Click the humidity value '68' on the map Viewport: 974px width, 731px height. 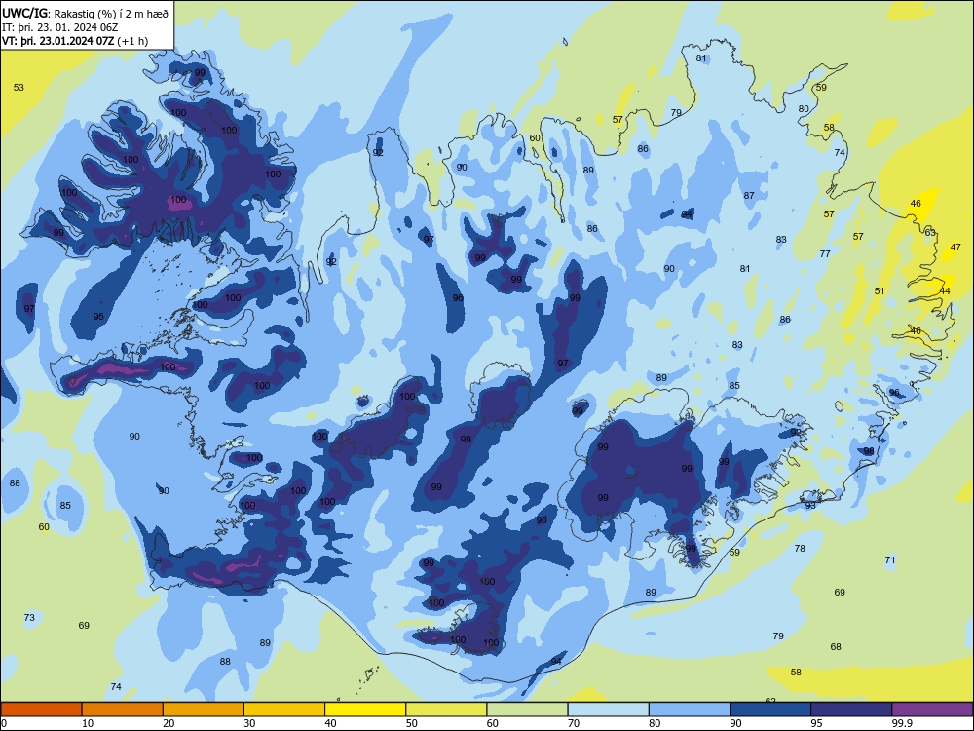click(x=836, y=646)
